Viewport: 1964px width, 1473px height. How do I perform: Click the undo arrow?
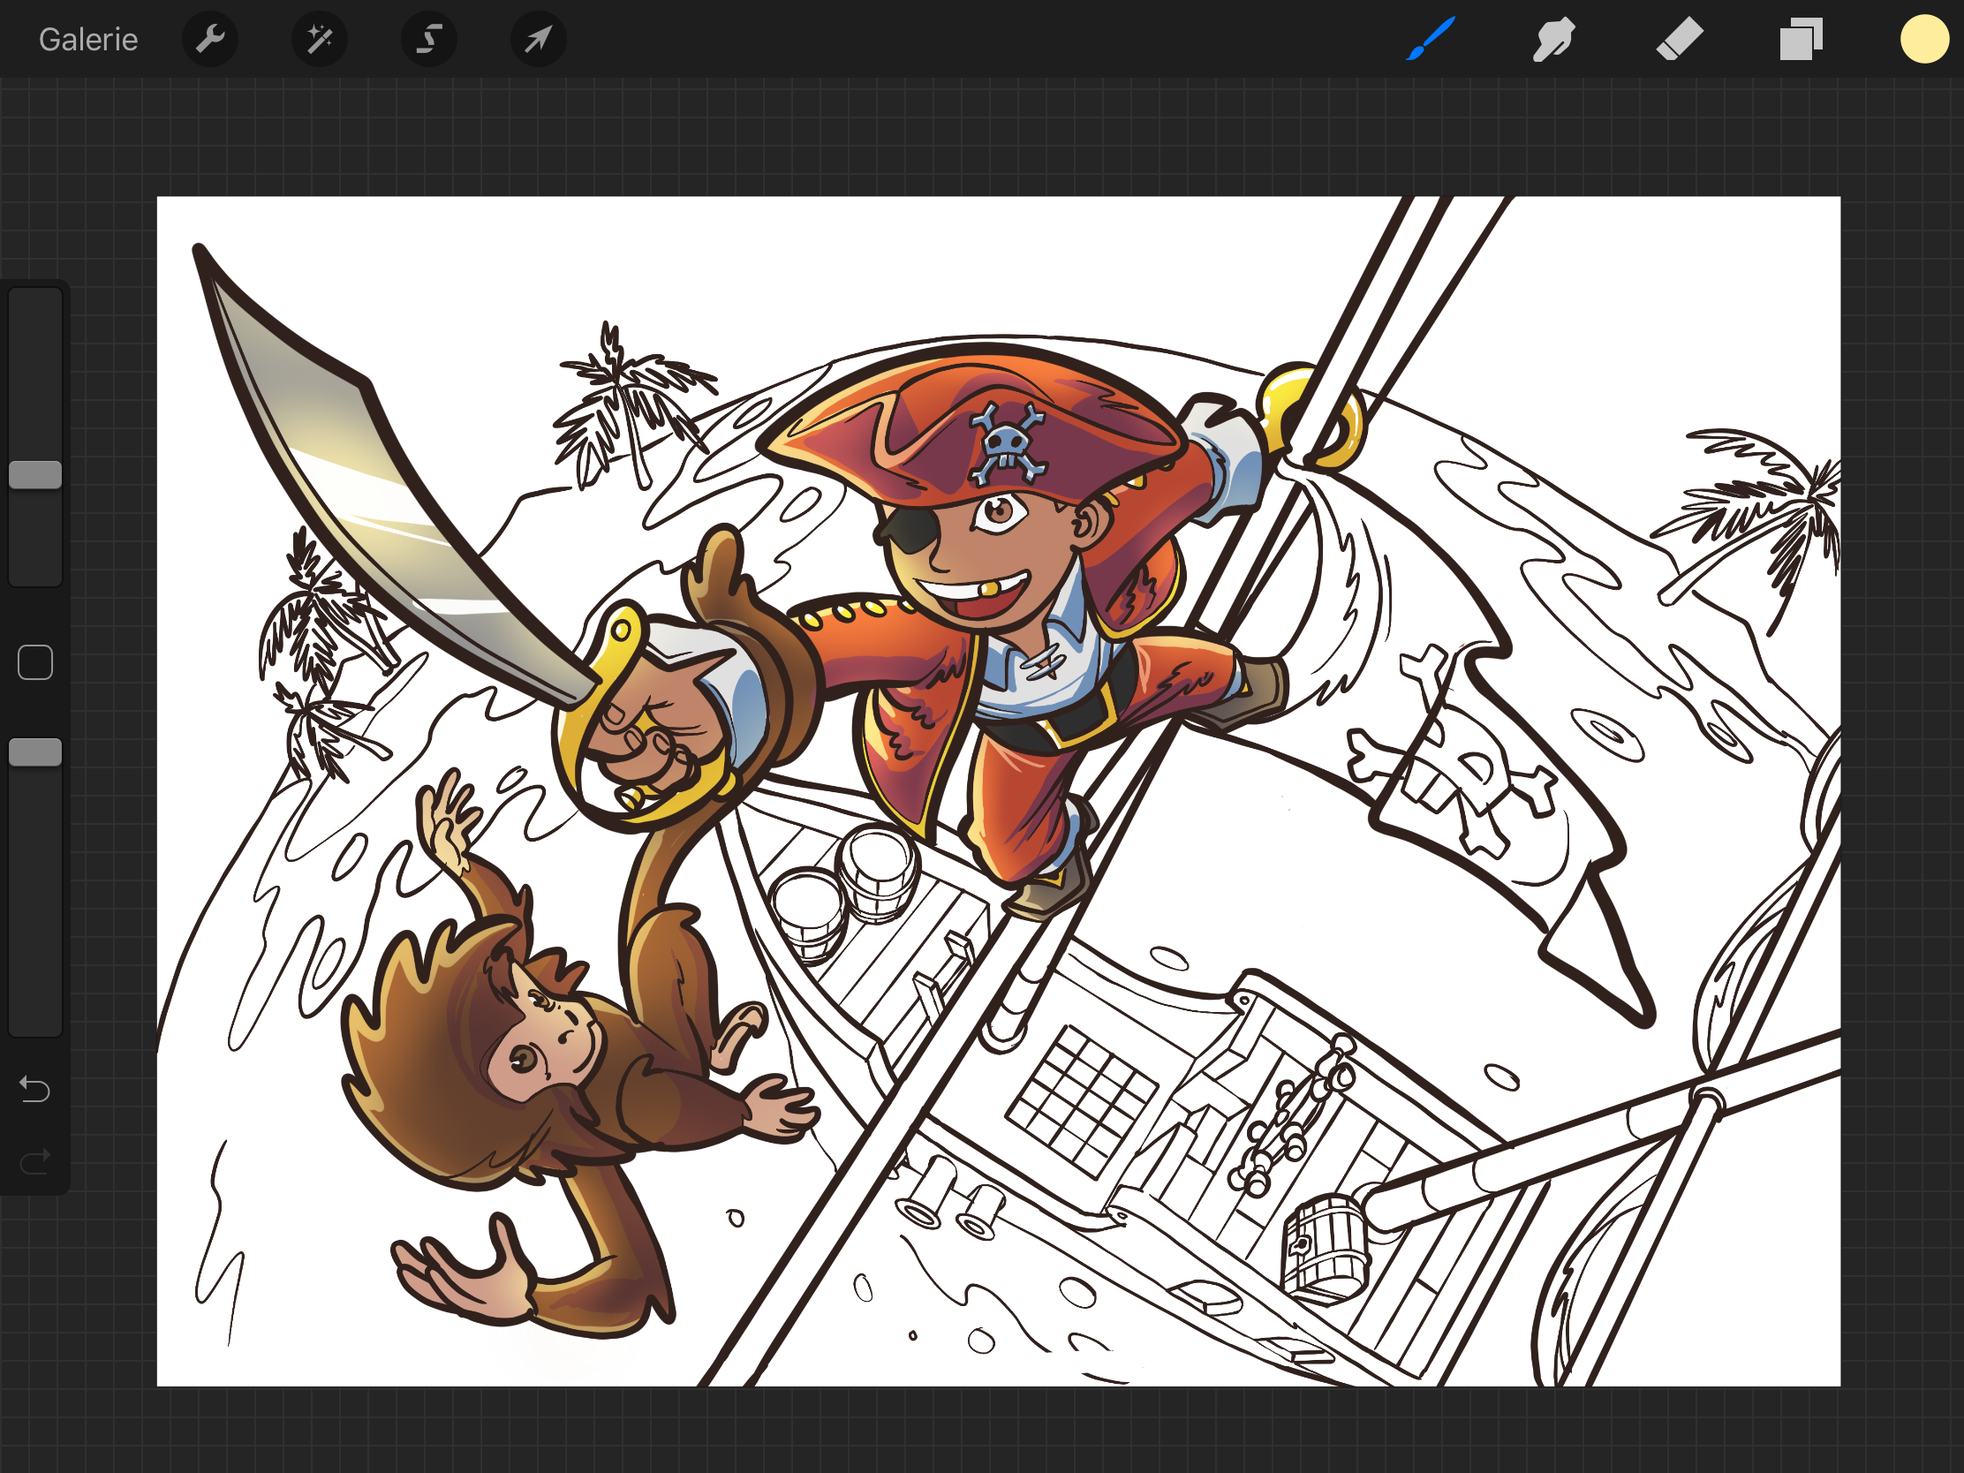click(35, 1089)
